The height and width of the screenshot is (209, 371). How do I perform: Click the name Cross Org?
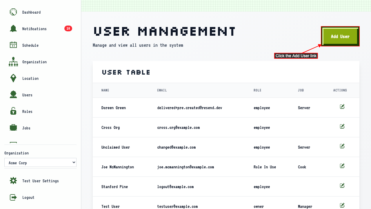pyautogui.click(x=110, y=127)
